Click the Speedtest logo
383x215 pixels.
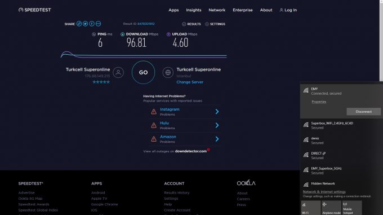[x=35, y=10]
